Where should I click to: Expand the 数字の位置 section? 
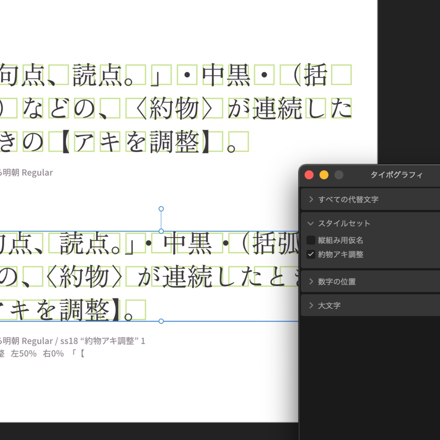pyautogui.click(x=311, y=281)
